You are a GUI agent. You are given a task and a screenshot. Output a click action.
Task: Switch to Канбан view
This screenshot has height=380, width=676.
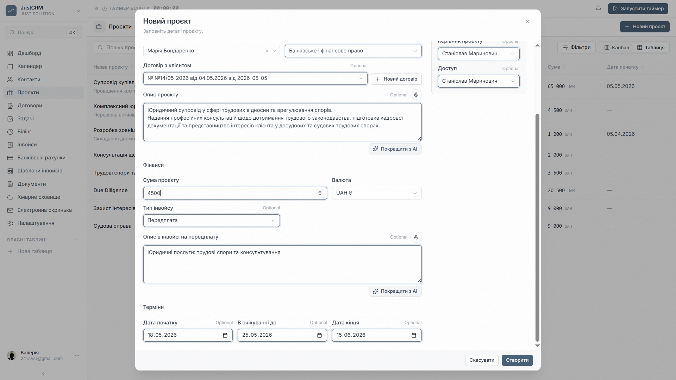(x=616, y=47)
